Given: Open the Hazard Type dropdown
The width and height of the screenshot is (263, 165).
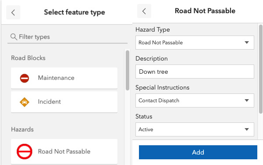Looking at the screenshot, I should click(195, 43).
